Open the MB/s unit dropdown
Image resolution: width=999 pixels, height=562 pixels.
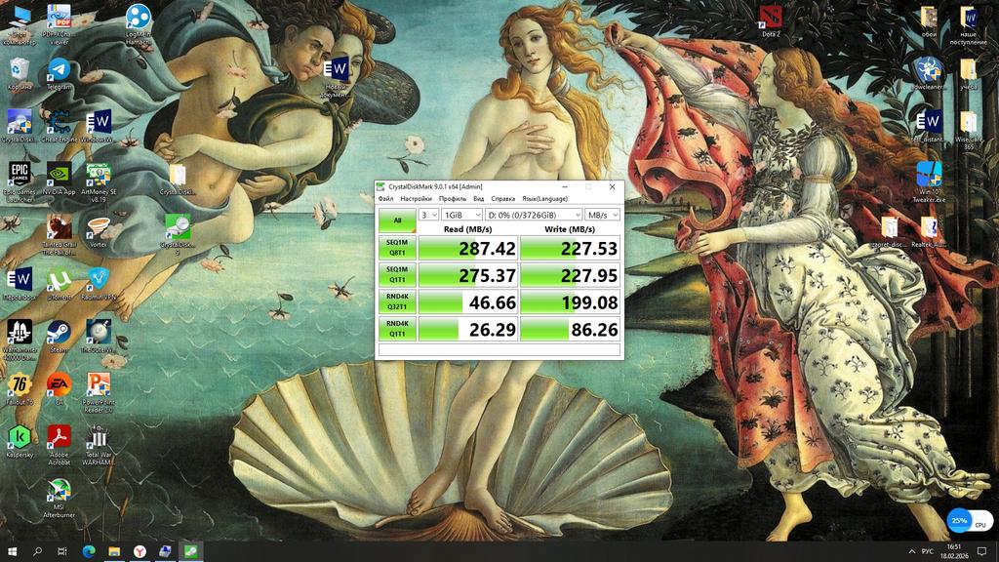pyautogui.click(x=603, y=215)
